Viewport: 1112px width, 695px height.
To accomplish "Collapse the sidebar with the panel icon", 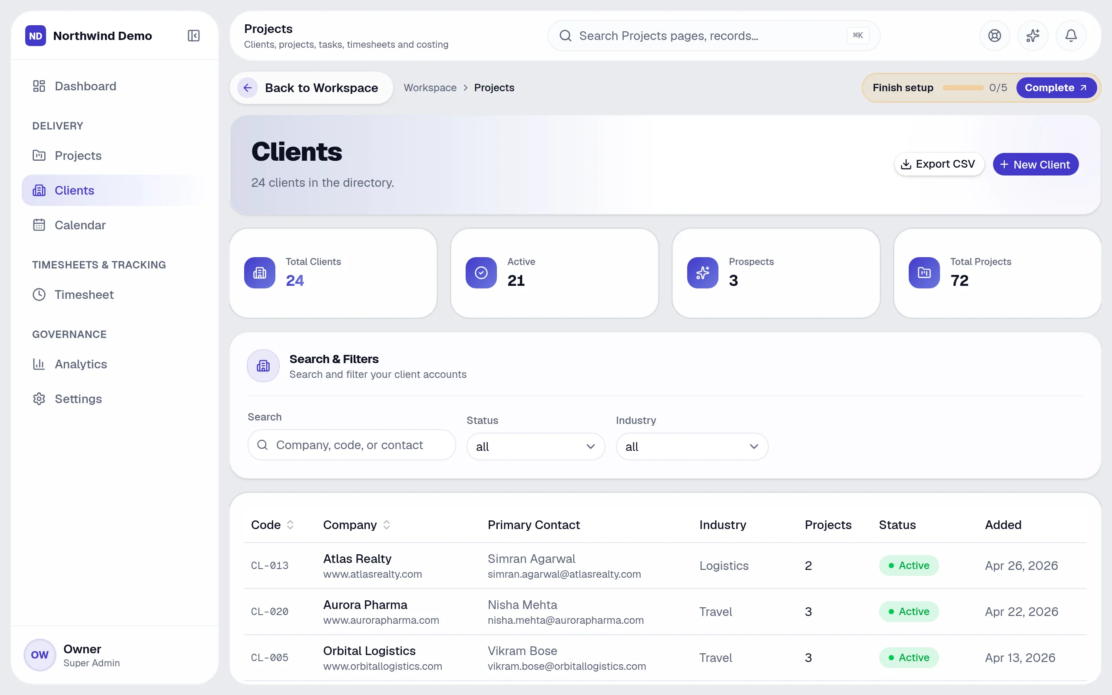I will [193, 35].
